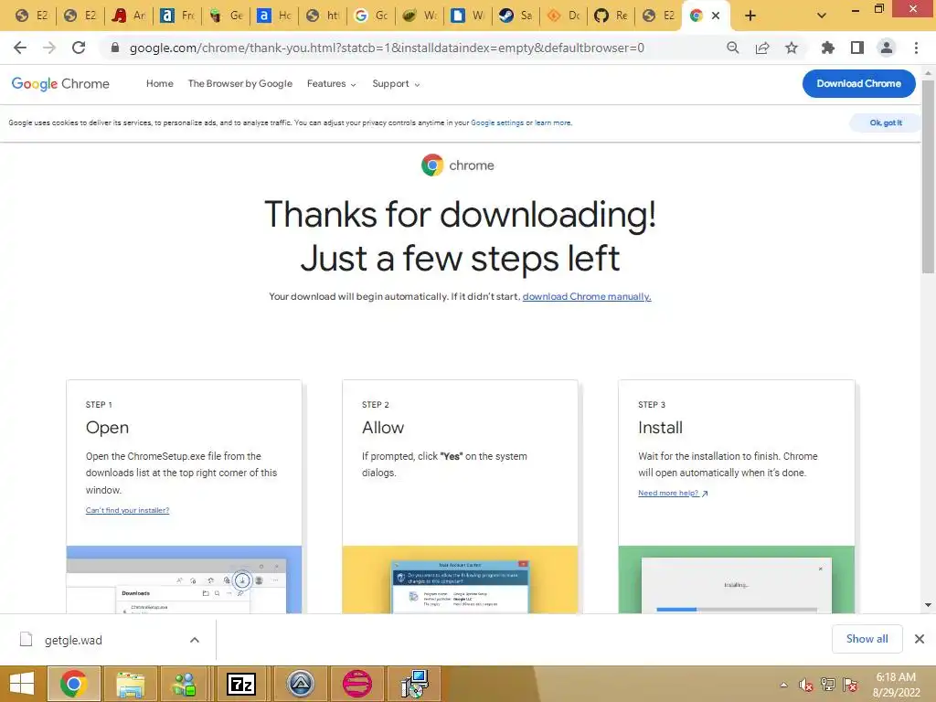Close the downloads bar
The width and height of the screenshot is (936, 702).
pyautogui.click(x=920, y=639)
